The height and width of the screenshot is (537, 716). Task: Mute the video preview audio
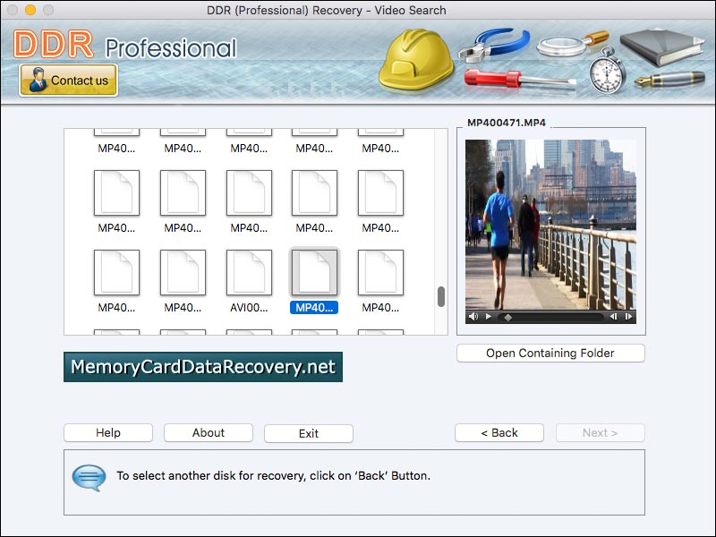coord(473,317)
